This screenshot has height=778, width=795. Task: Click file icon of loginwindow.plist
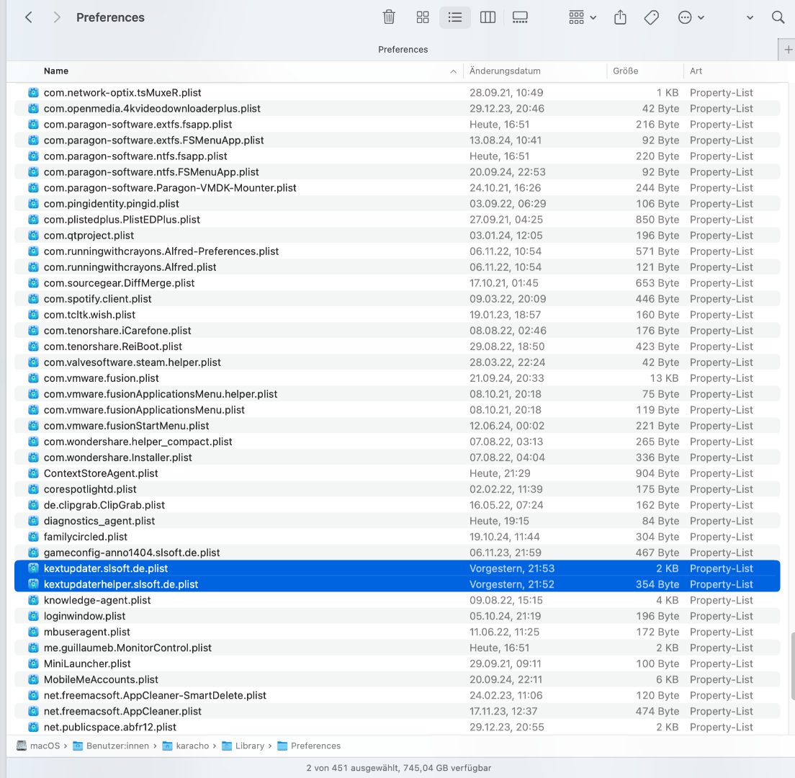[x=33, y=616]
